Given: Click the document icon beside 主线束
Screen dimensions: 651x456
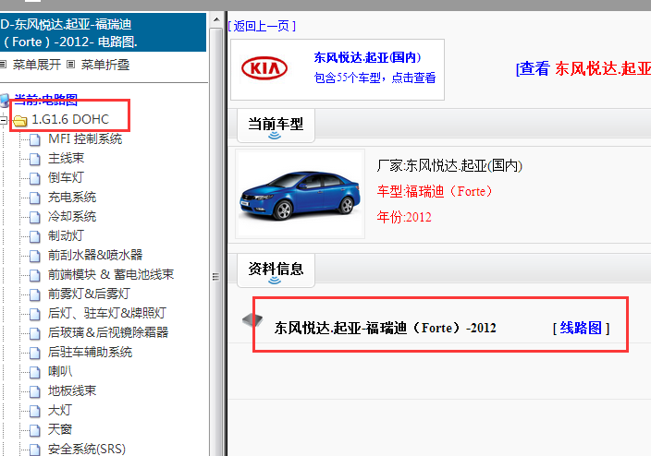Looking at the screenshot, I should coord(35,159).
